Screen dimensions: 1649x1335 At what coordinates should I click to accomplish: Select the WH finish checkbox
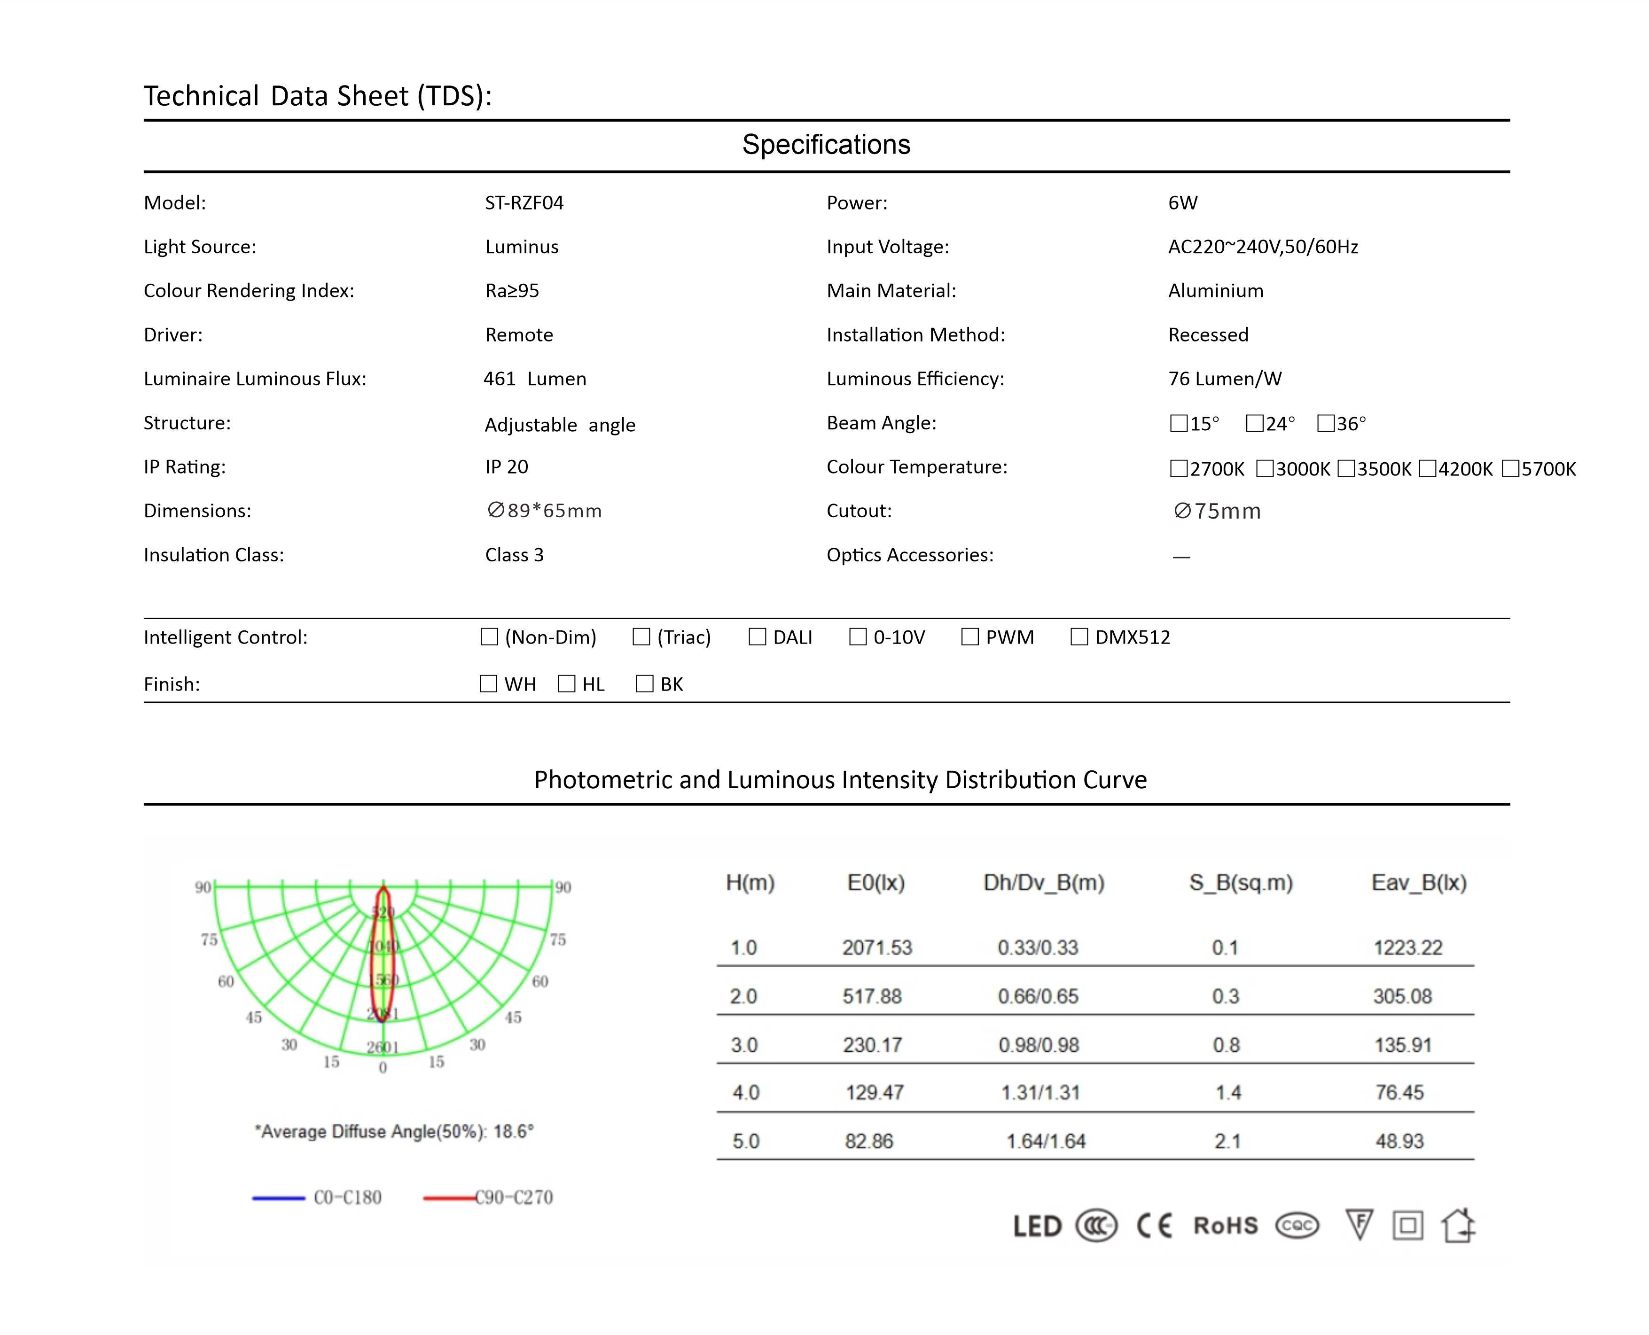click(x=488, y=683)
